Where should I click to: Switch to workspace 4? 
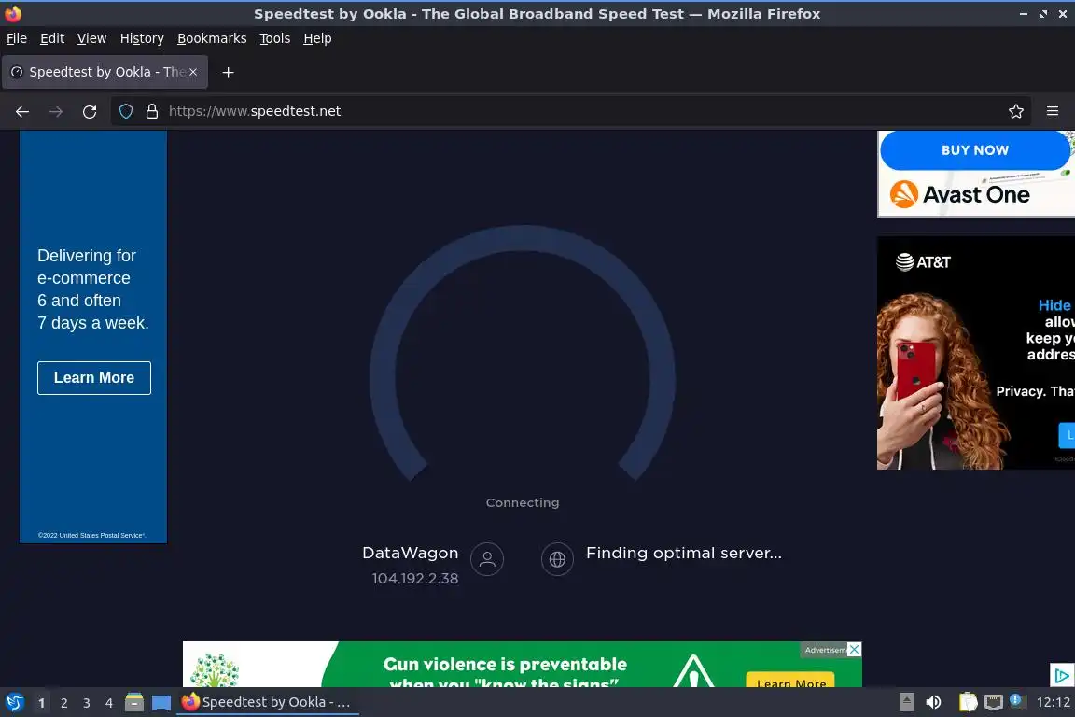tap(109, 703)
